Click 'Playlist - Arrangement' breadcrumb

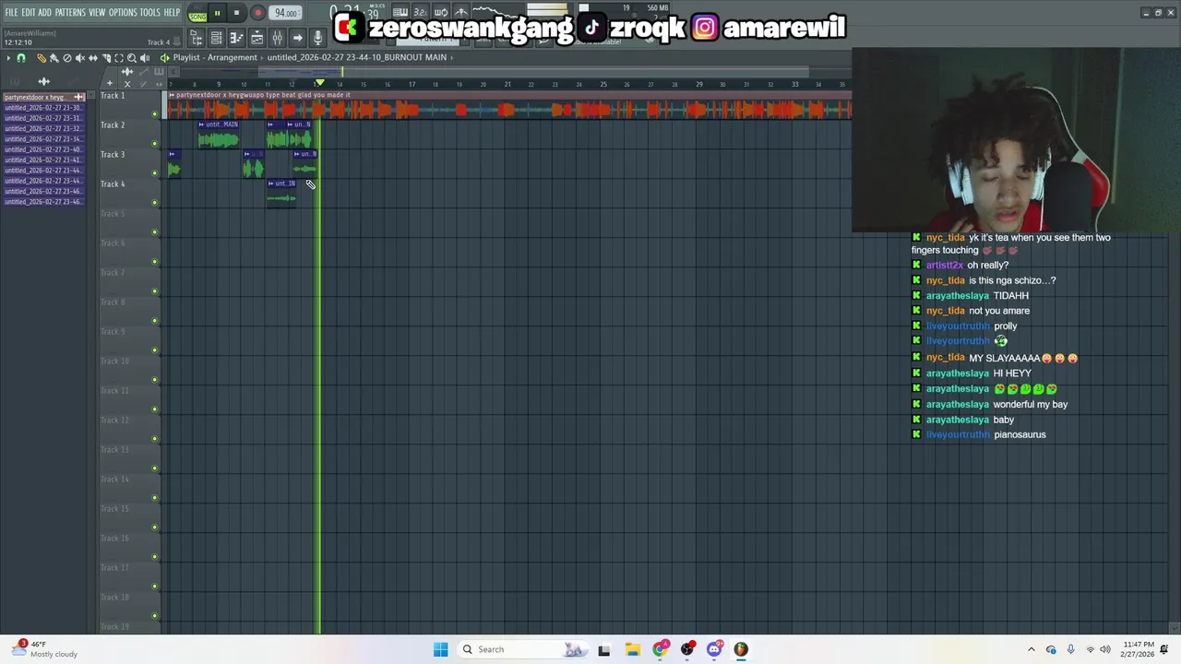[215, 57]
